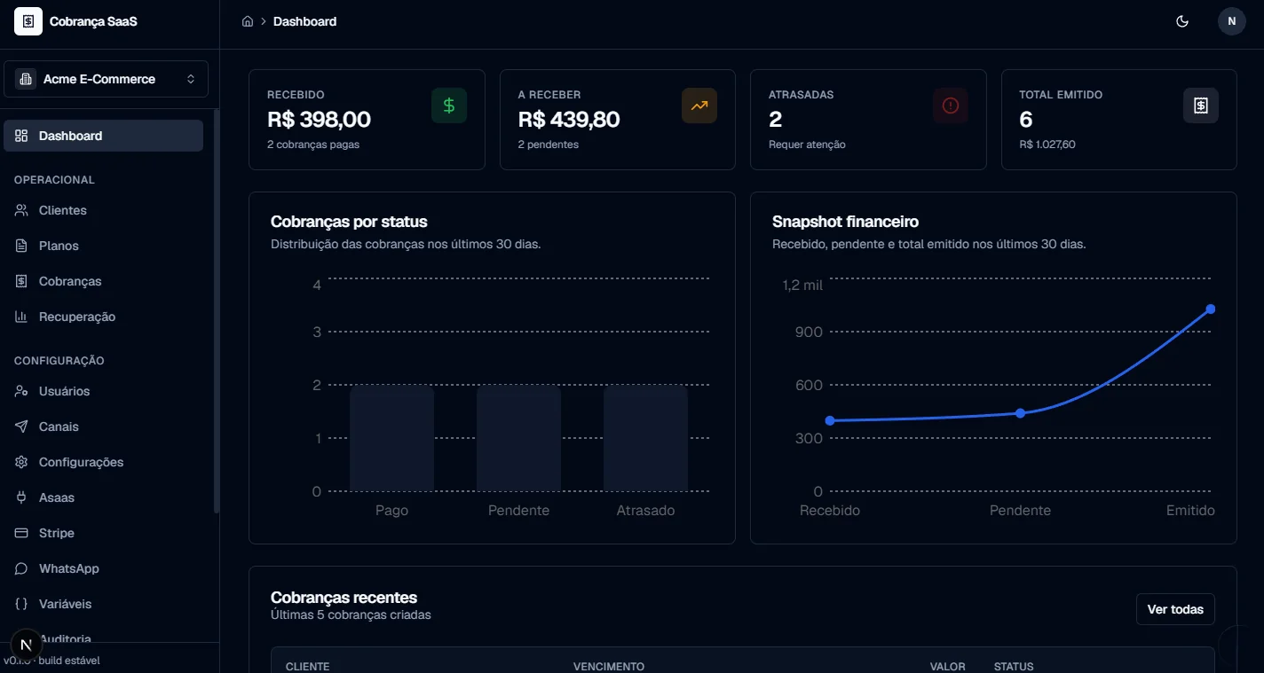Toggle dark mode with moon icon

(x=1182, y=21)
